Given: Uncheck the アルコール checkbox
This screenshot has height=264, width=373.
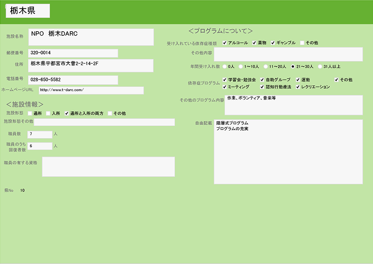Looking at the screenshot, I should tap(225, 43).
